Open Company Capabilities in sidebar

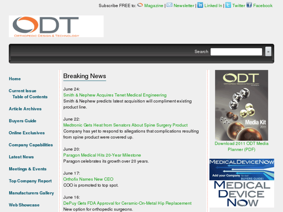(x=31, y=145)
